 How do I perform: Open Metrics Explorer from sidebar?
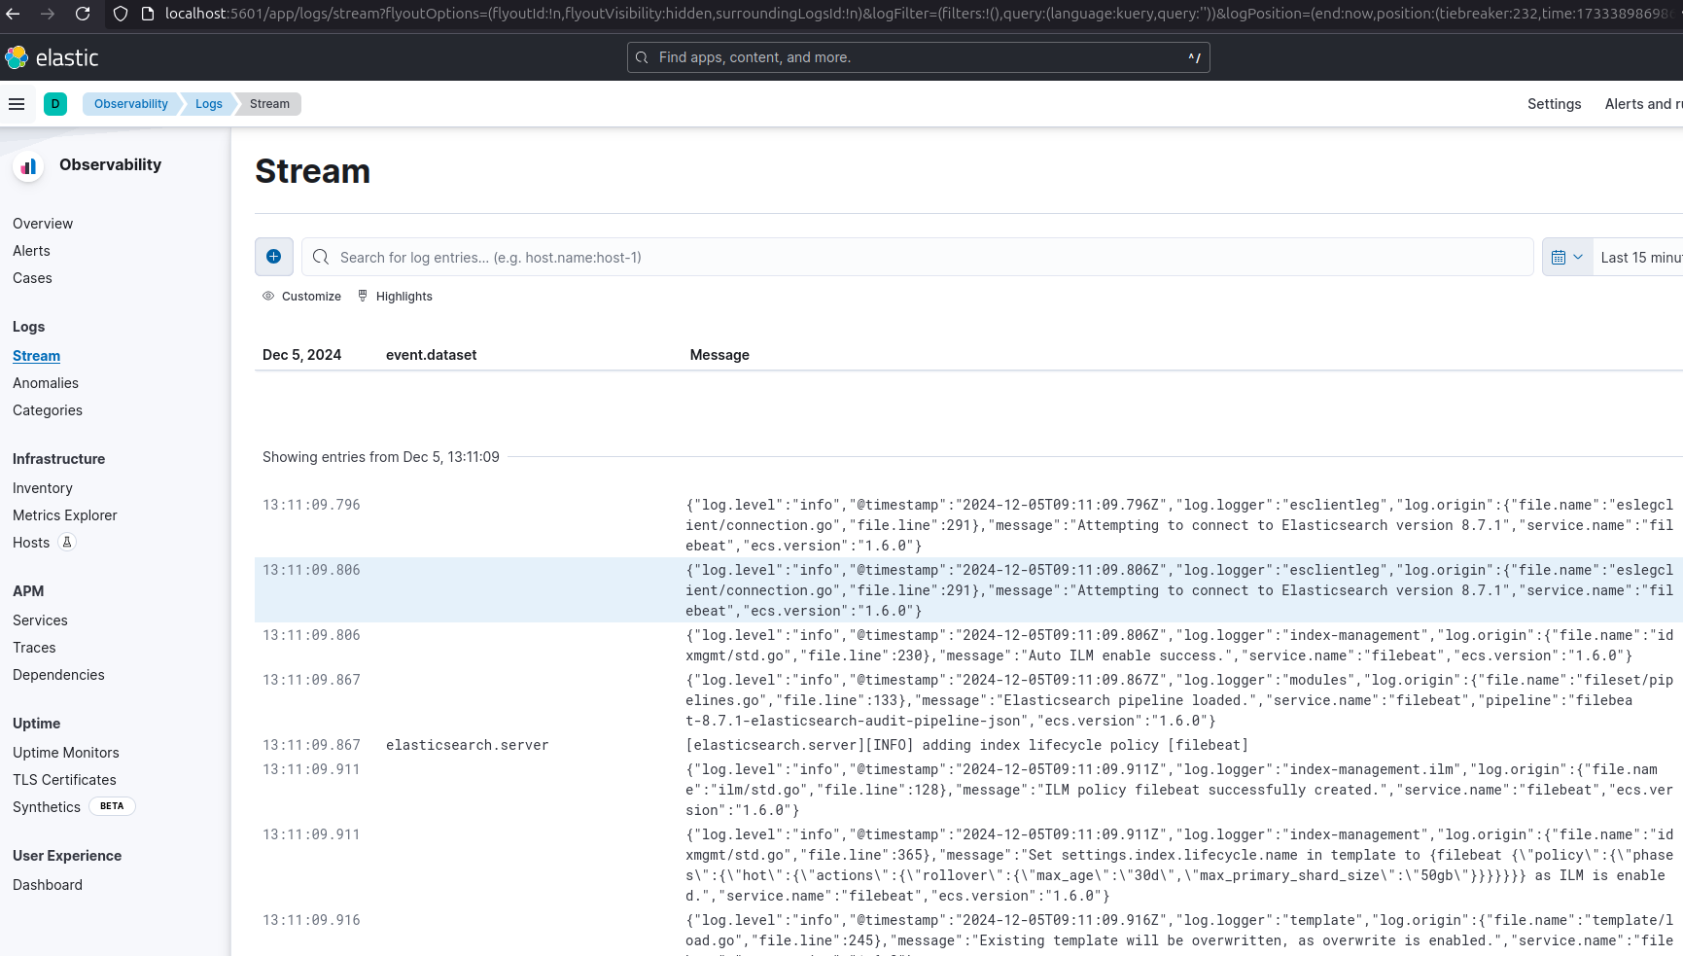(x=65, y=515)
